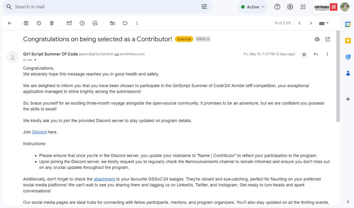The image size is (354, 208).
Task: Reply to the sender
Action: (x=316, y=54)
